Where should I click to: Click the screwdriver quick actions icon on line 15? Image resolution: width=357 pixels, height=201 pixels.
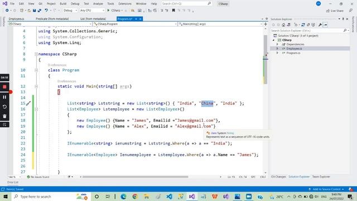pos(28,103)
